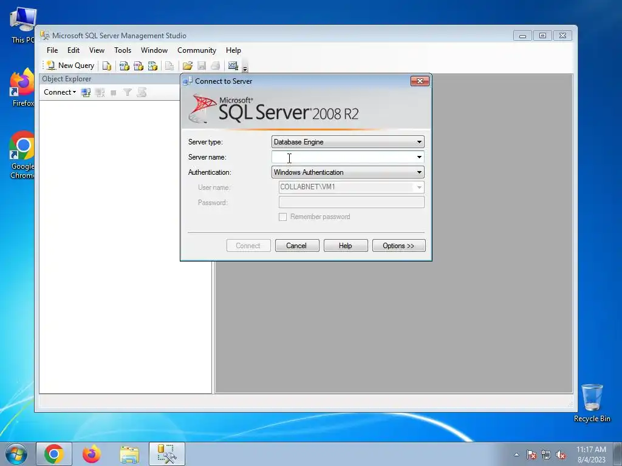Close the Connect to Server dialog
Screen dimensions: 622x466
[x=420, y=81]
